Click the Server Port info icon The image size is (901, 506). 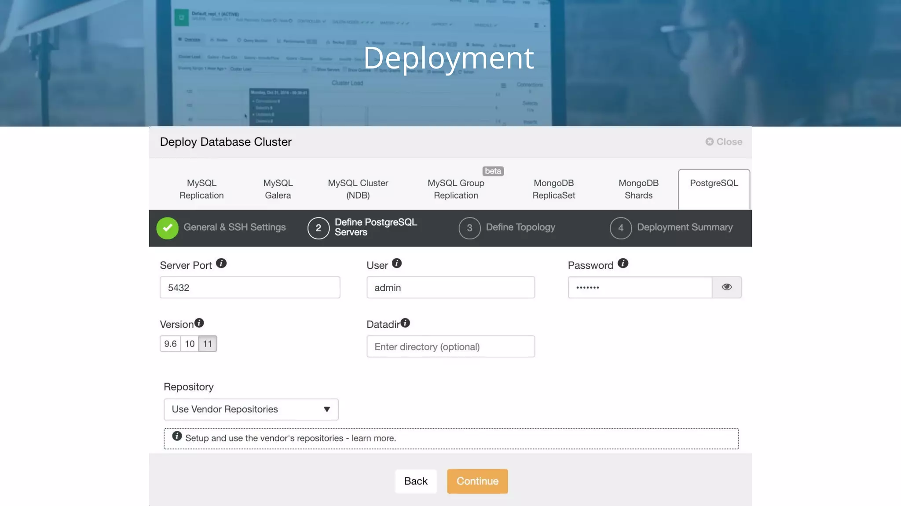pyautogui.click(x=221, y=263)
